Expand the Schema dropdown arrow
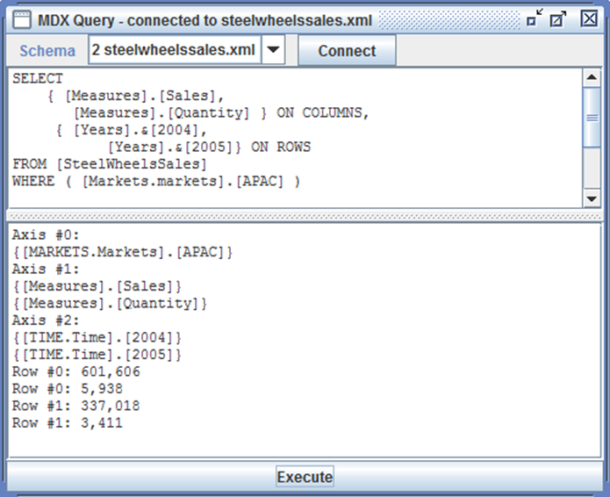610x497 pixels. tap(274, 51)
